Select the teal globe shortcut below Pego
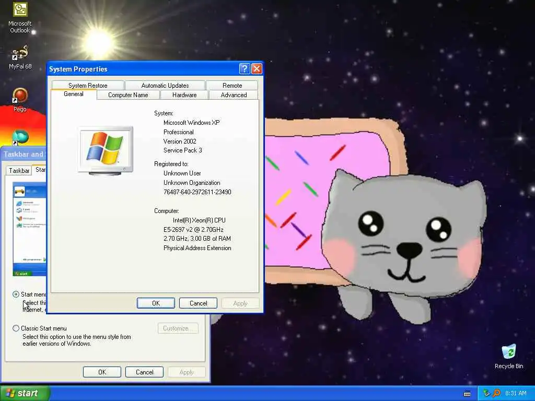 point(20,137)
